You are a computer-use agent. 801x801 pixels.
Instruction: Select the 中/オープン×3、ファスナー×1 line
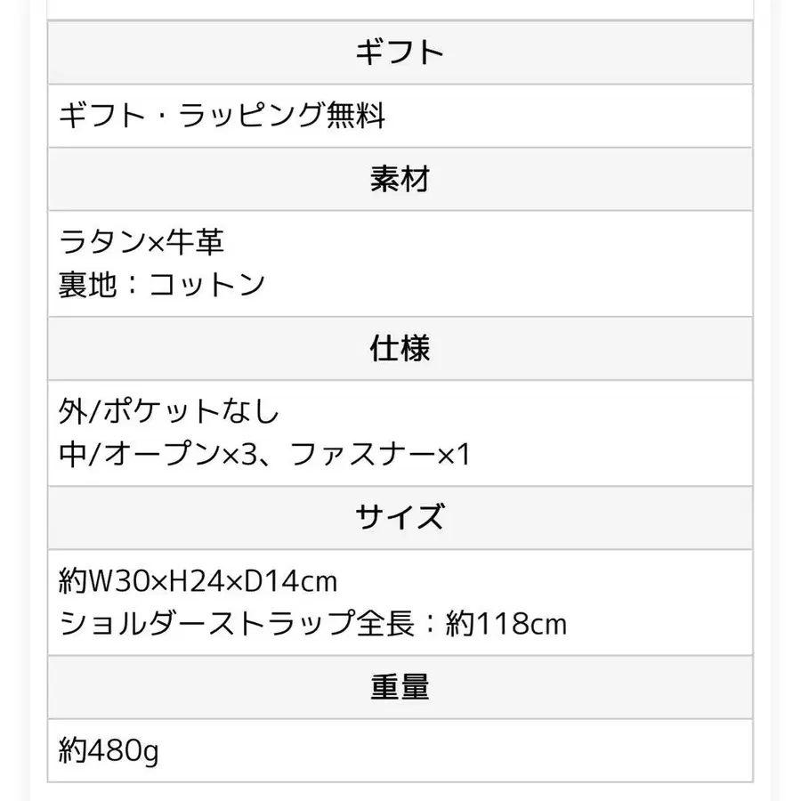[x=264, y=454]
